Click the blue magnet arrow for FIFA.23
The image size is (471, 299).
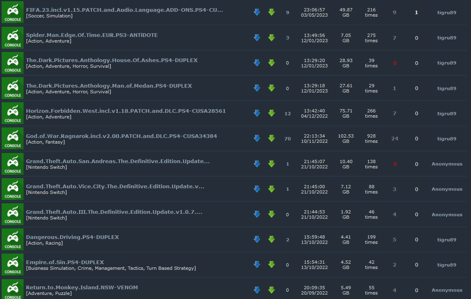pyautogui.click(x=257, y=12)
